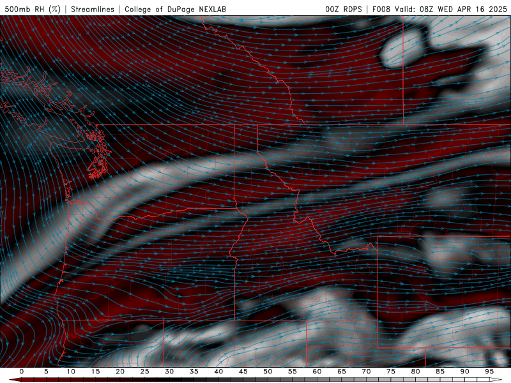The image size is (511, 383).
Task: Click the '55' colorbar tick label
Action: [293, 372]
